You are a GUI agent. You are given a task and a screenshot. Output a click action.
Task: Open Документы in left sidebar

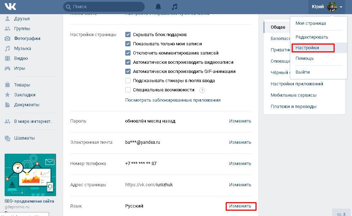[x=27, y=105]
